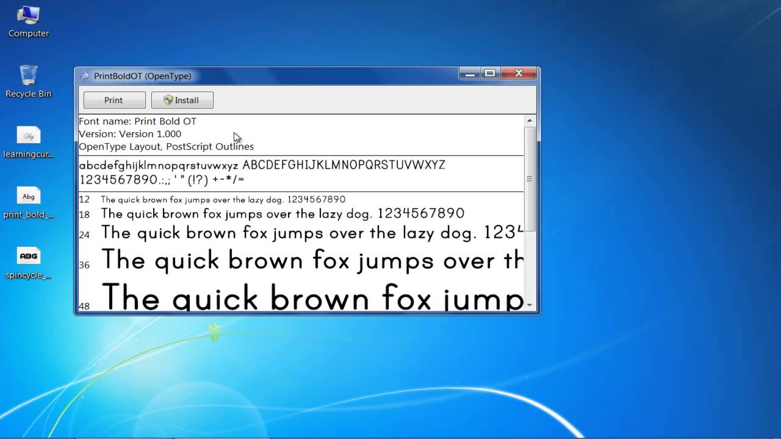Install the Print Bold OT font
781x439 pixels.
[x=182, y=100]
